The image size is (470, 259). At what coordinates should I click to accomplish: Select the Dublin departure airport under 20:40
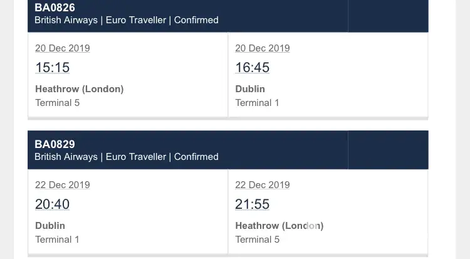50,226
